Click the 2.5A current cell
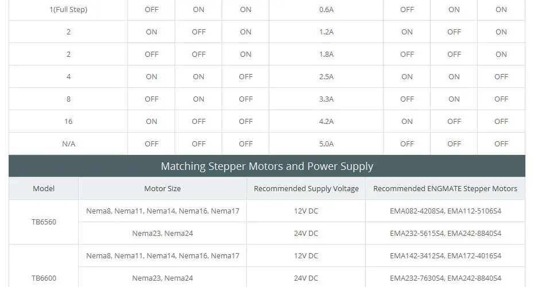The image size is (534, 287). [x=326, y=76]
